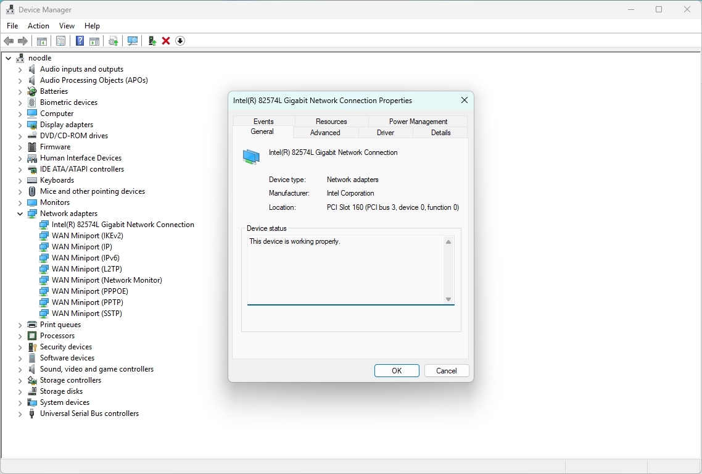This screenshot has width=702, height=474.
Task: Collapse the Network adapters node
Action: [20, 214]
